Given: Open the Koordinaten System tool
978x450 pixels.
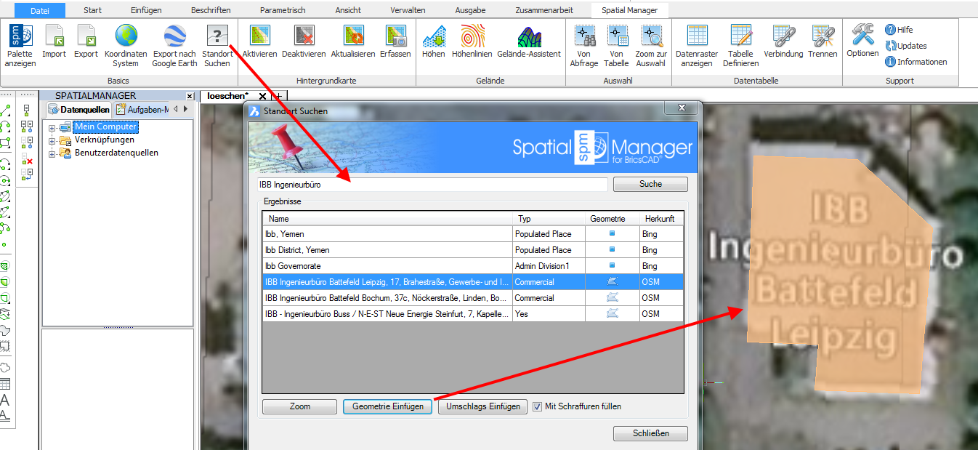Looking at the screenshot, I should pos(126,44).
